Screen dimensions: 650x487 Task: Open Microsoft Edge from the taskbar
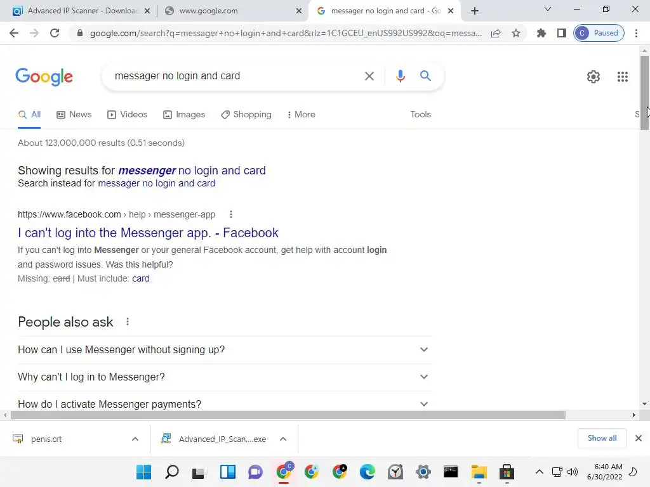(368, 472)
